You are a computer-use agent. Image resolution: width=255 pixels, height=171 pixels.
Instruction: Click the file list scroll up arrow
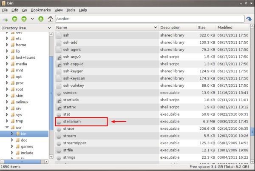(x=252, y=26)
